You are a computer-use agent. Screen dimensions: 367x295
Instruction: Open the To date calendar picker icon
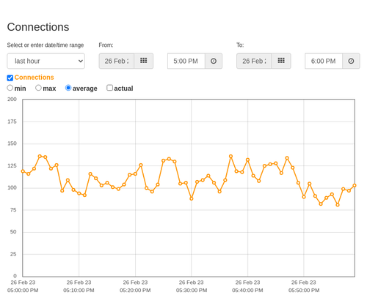[x=281, y=61]
